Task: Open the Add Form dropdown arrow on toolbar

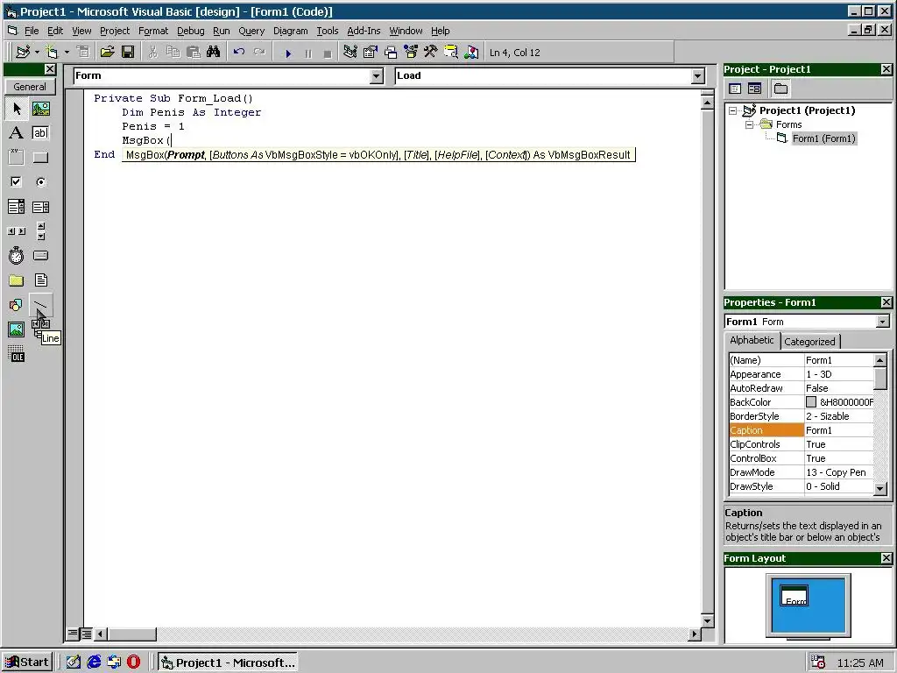Action: click(67, 52)
